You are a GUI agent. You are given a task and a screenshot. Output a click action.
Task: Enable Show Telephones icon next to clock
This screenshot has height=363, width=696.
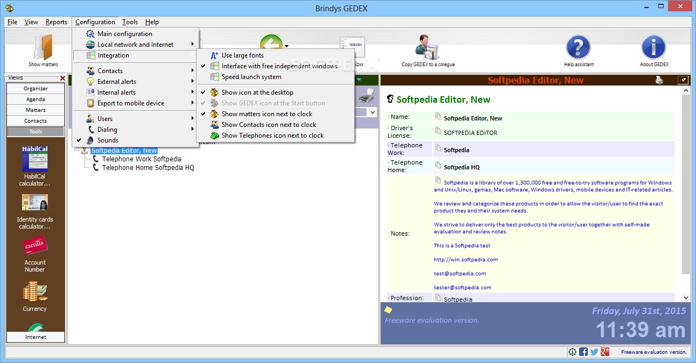click(275, 136)
